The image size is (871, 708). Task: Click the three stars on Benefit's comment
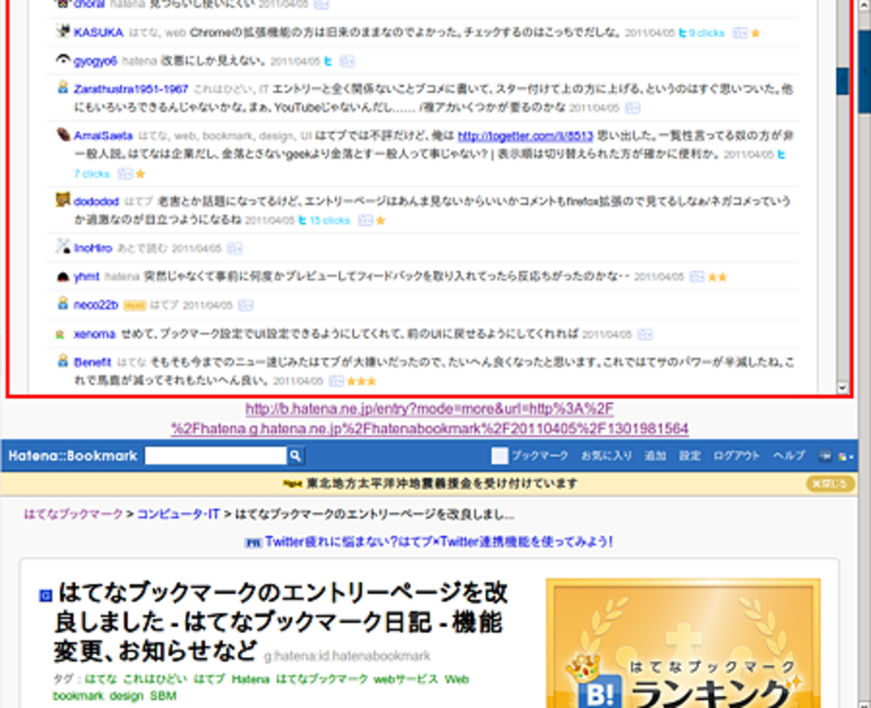tap(362, 381)
